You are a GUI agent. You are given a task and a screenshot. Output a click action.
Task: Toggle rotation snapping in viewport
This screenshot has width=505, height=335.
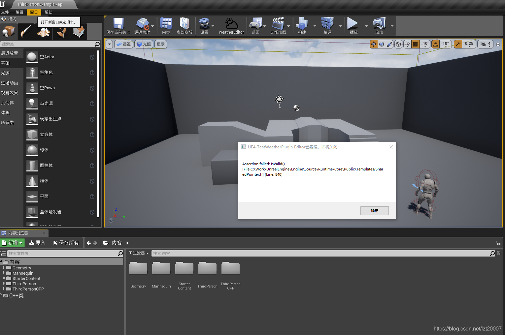436,44
